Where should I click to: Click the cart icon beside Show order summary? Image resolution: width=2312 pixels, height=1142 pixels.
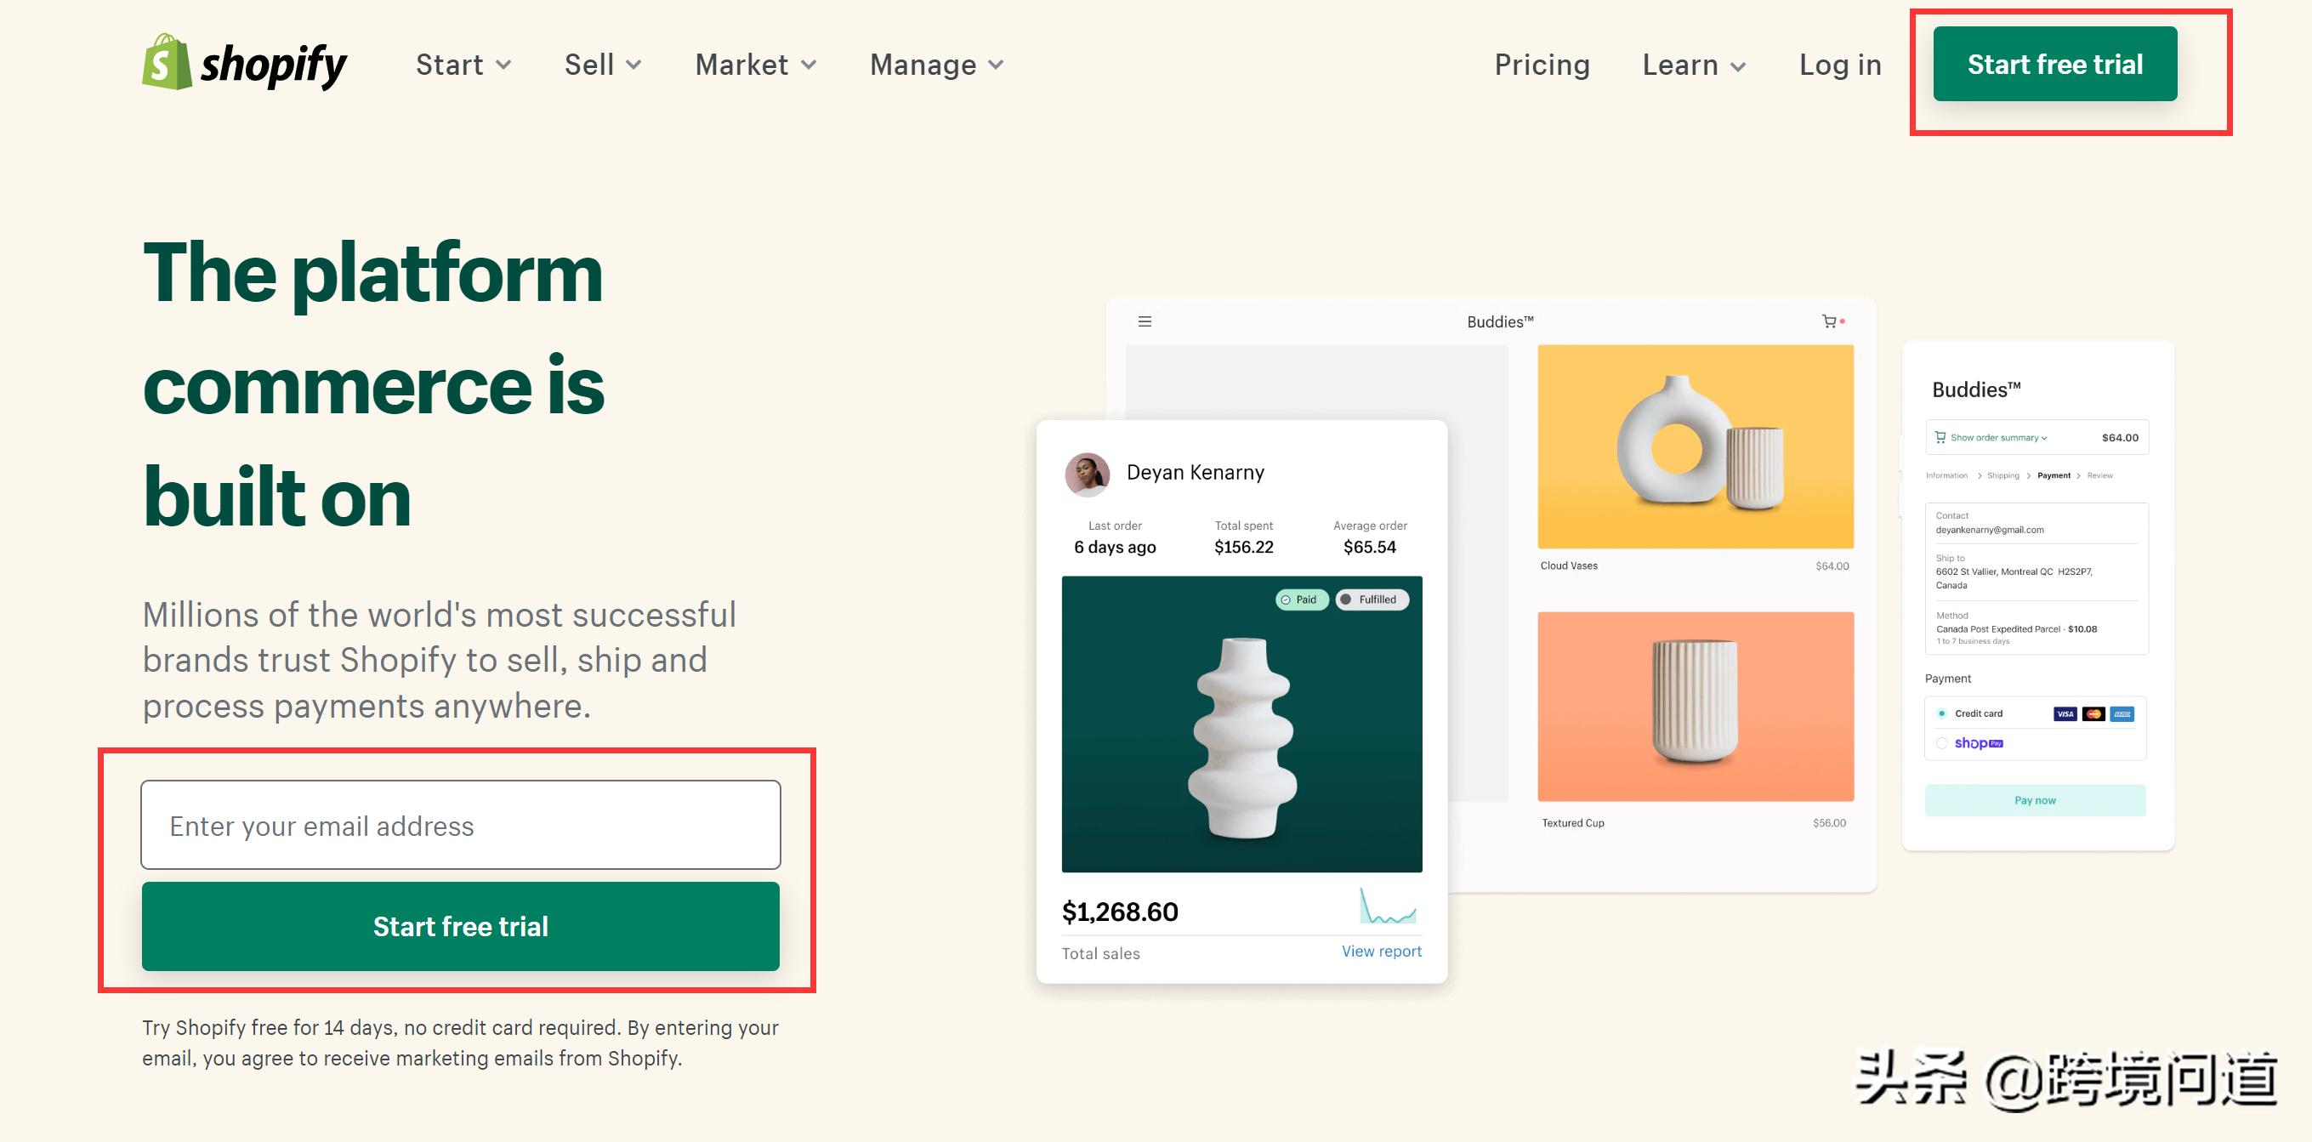click(1940, 437)
